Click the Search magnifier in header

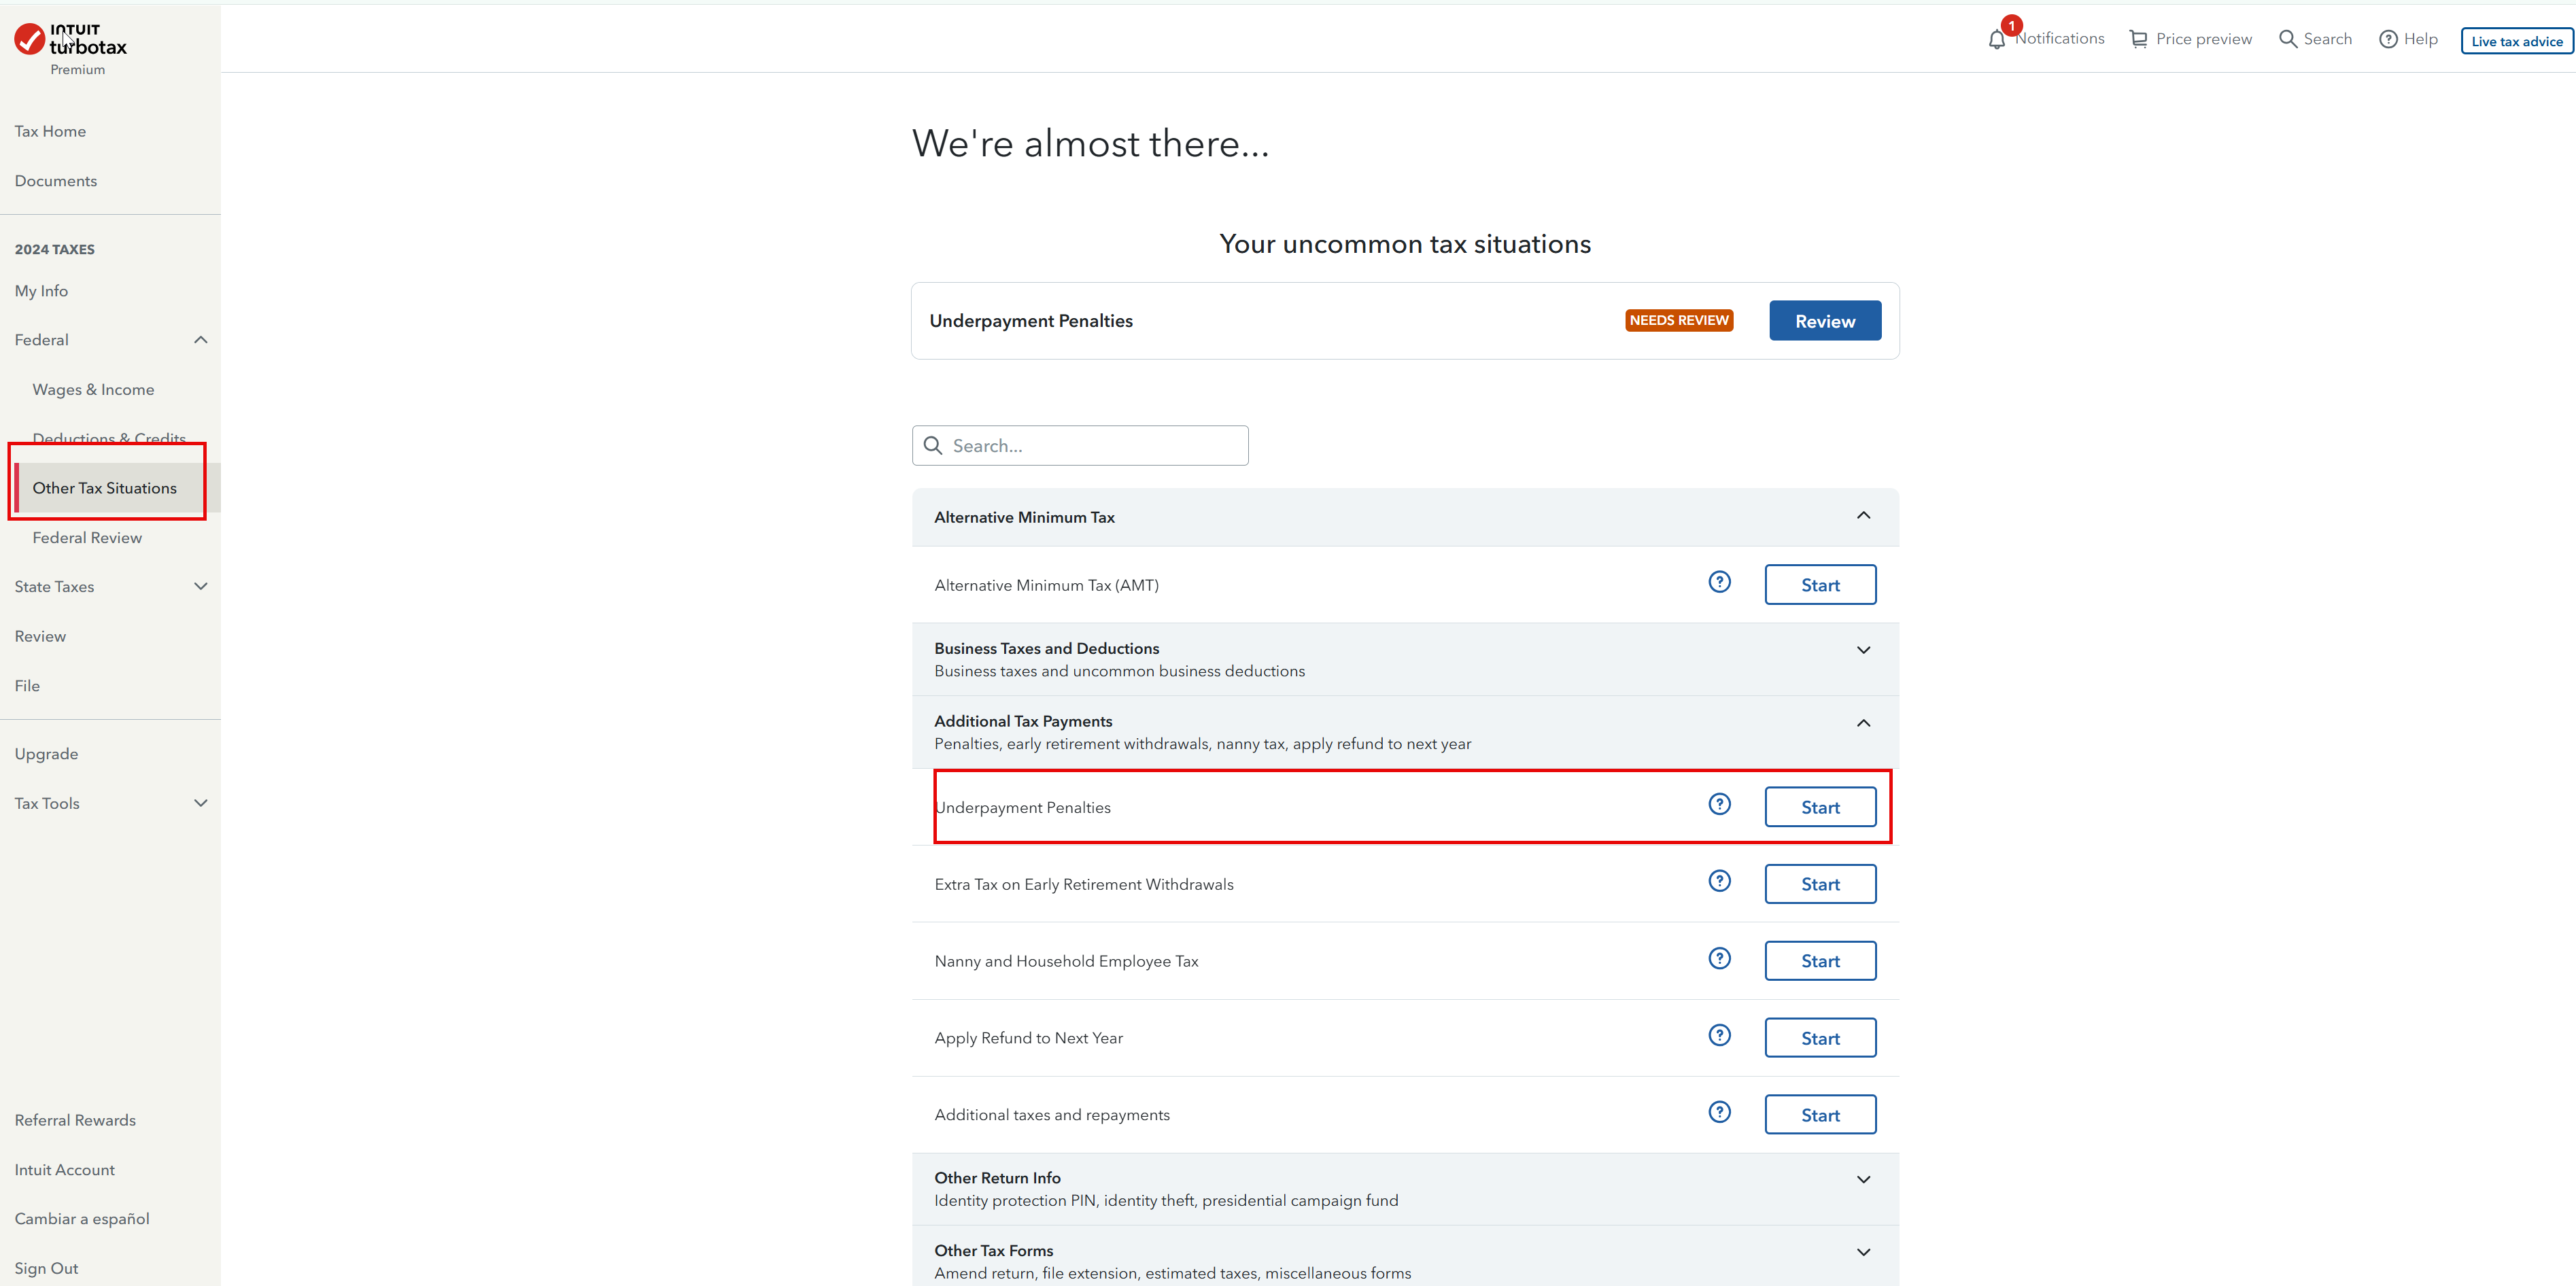(x=2287, y=39)
